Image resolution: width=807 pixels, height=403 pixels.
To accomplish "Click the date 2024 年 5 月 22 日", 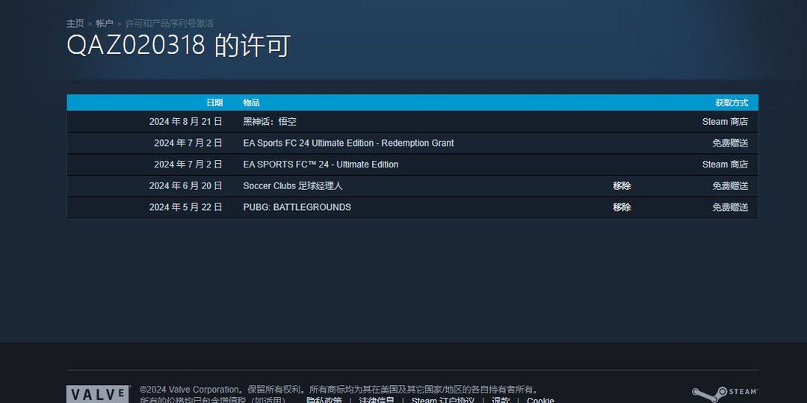I will [186, 207].
